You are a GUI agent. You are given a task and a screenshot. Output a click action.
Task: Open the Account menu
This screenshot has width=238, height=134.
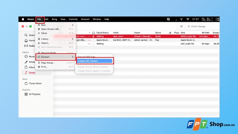click(85, 19)
